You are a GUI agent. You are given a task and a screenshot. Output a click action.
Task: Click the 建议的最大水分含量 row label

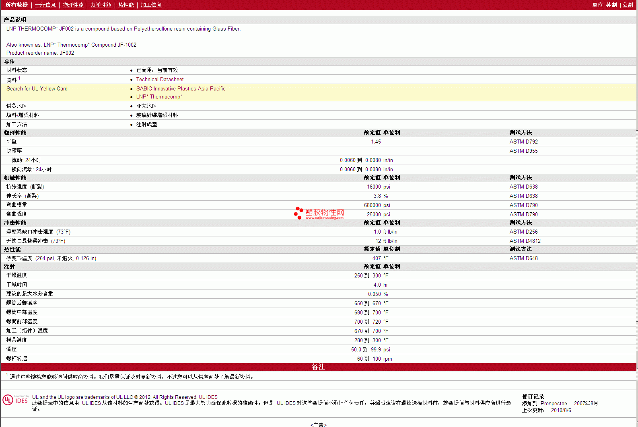pyautogui.click(x=30, y=294)
